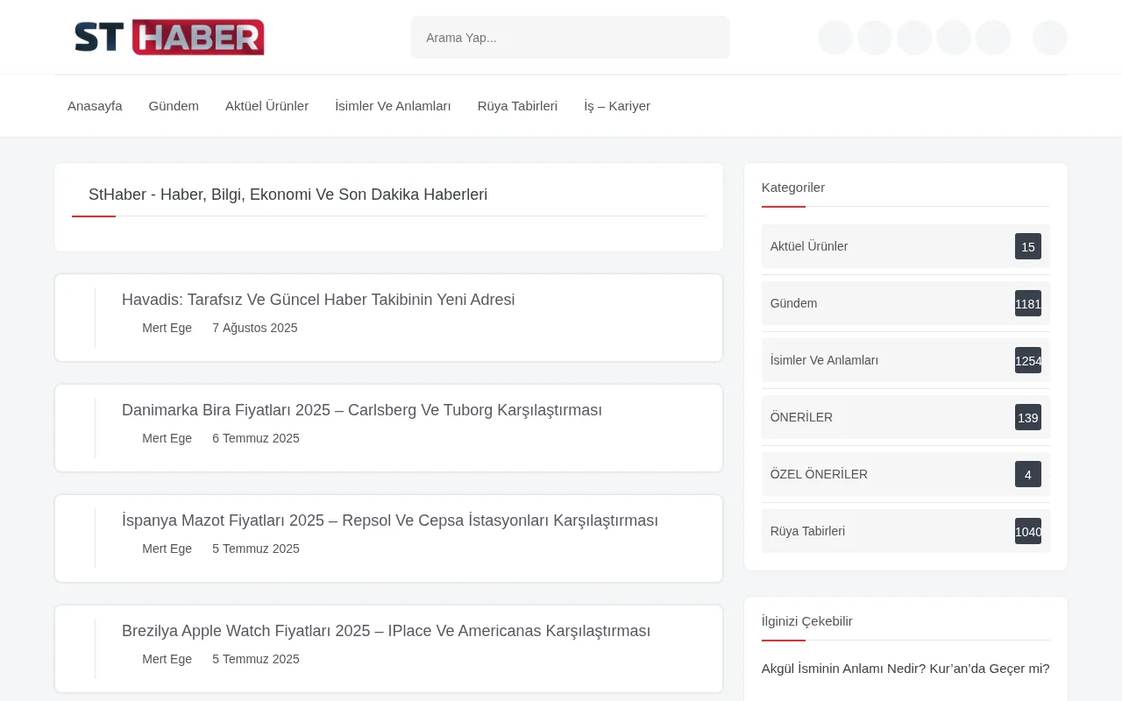Image resolution: width=1122 pixels, height=701 pixels.
Task: Open the YouTube icon in the header
Action: tap(954, 37)
